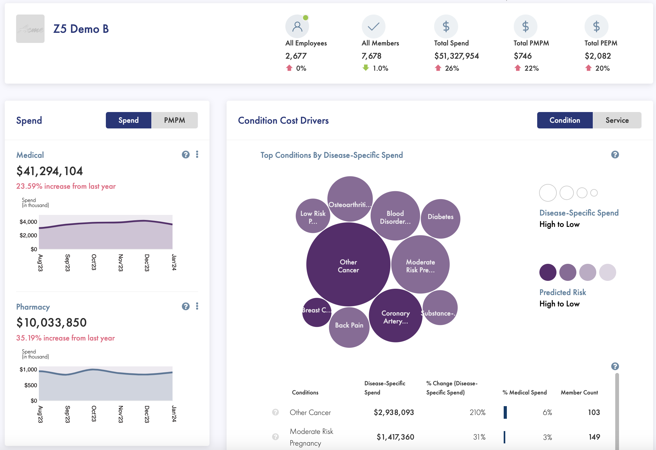The width and height of the screenshot is (656, 450).
Task: Click the All Members checkmark icon
Action: pyautogui.click(x=374, y=27)
